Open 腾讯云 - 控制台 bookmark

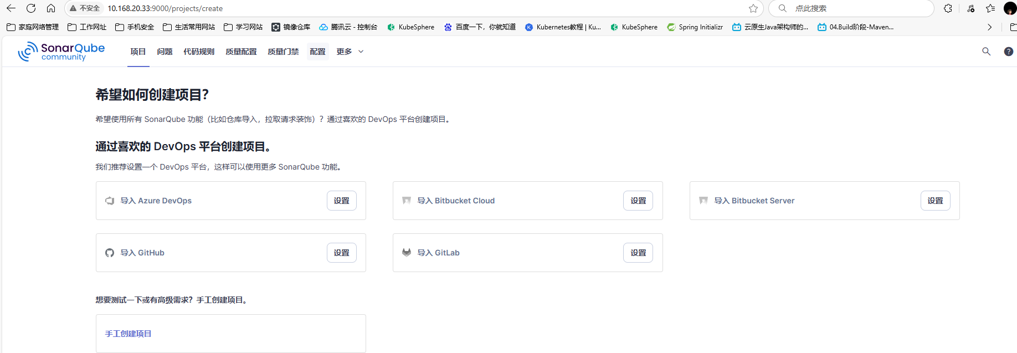tap(348, 27)
